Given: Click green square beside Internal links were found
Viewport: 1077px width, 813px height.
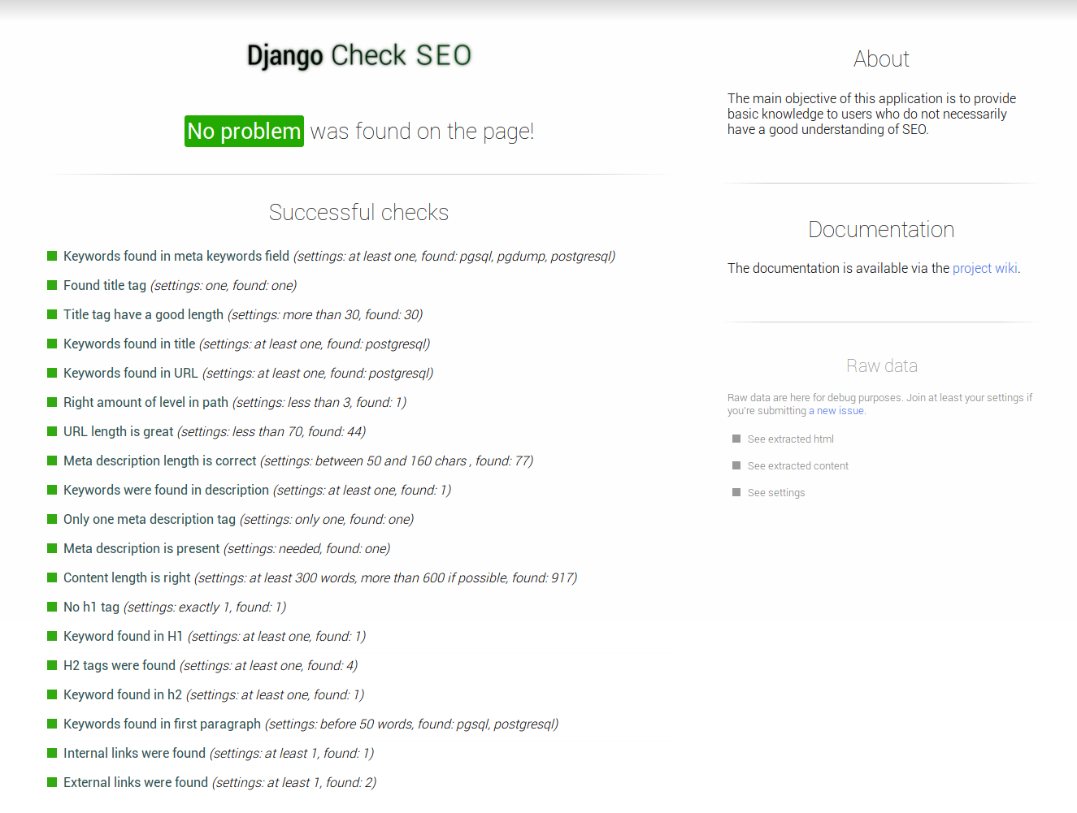Looking at the screenshot, I should point(52,753).
